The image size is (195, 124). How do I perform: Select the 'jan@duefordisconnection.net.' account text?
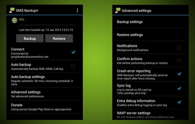click(x=30, y=57)
